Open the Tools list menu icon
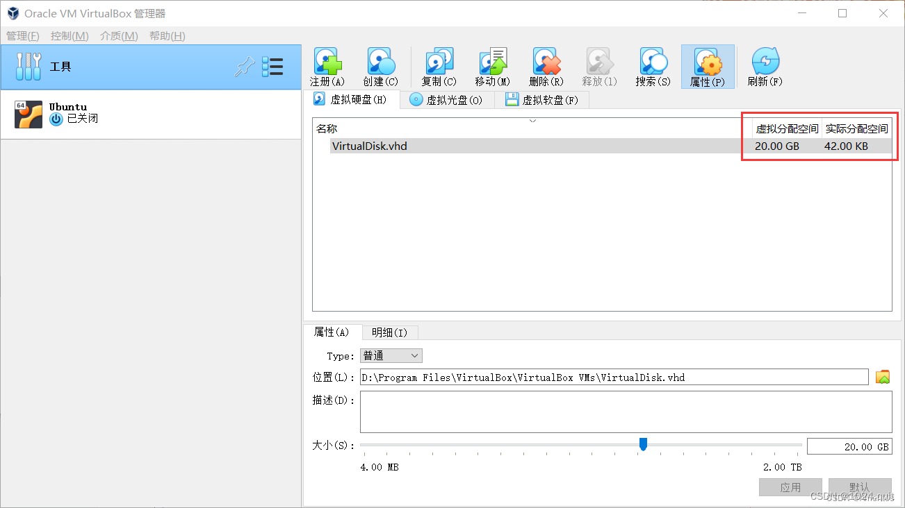Viewport: 905px width, 508px height. [x=272, y=67]
